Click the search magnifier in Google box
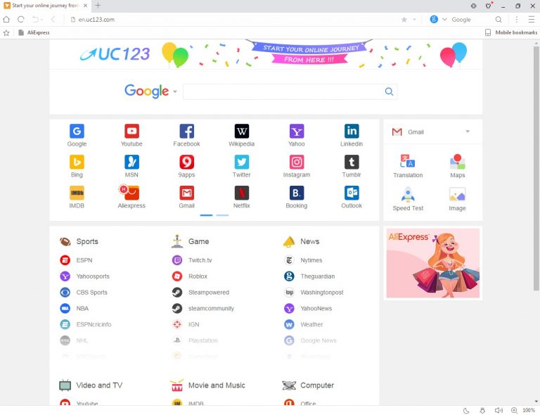 point(389,91)
